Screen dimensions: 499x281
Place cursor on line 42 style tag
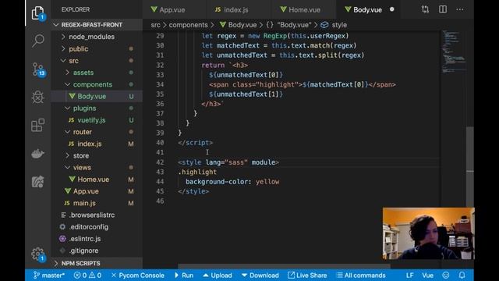pyautogui.click(x=228, y=162)
